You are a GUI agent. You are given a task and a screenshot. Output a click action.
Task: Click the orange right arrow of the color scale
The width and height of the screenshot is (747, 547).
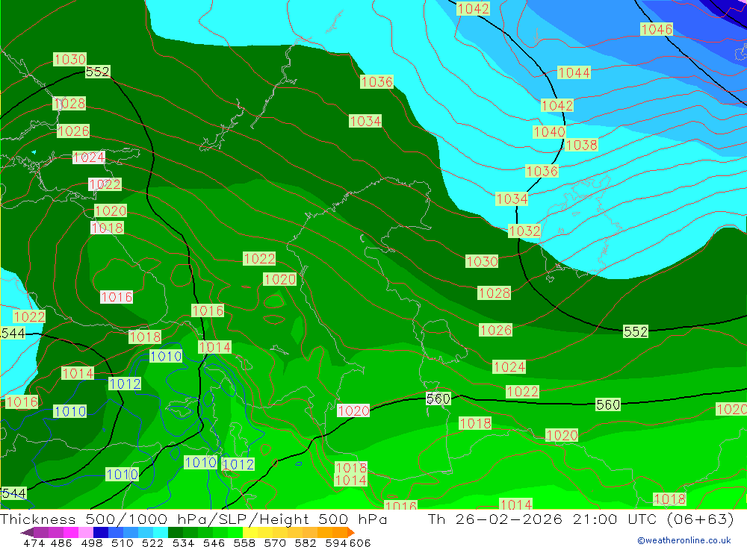point(350,533)
